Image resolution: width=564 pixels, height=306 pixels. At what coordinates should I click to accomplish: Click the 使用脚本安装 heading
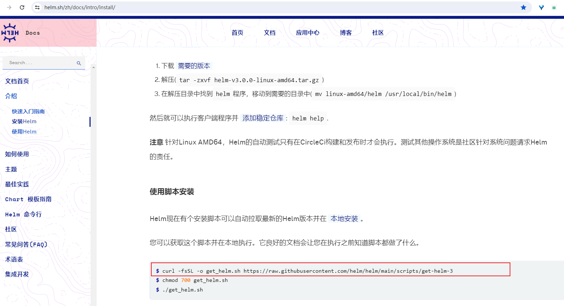pyautogui.click(x=172, y=192)
